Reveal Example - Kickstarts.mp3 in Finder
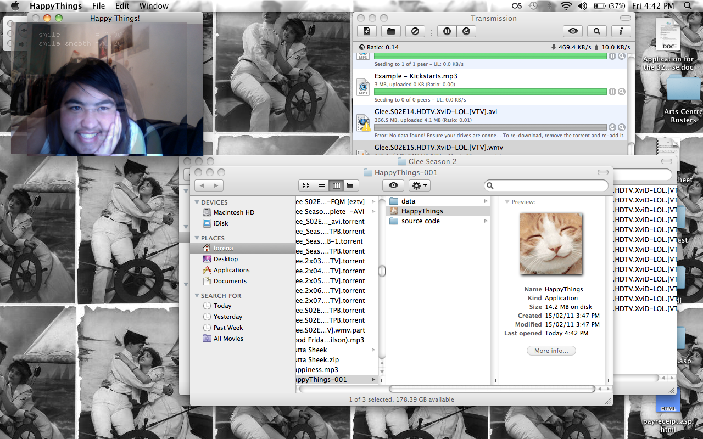This screenshot has width=703, height=439. click(x=622, y=92)
